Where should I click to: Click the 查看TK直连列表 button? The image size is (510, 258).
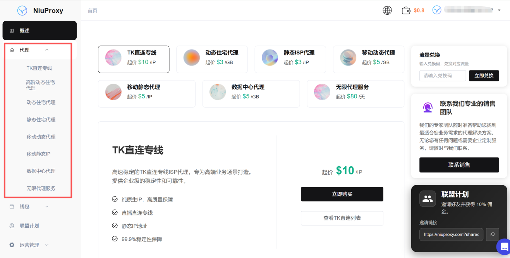click(342, 218)
